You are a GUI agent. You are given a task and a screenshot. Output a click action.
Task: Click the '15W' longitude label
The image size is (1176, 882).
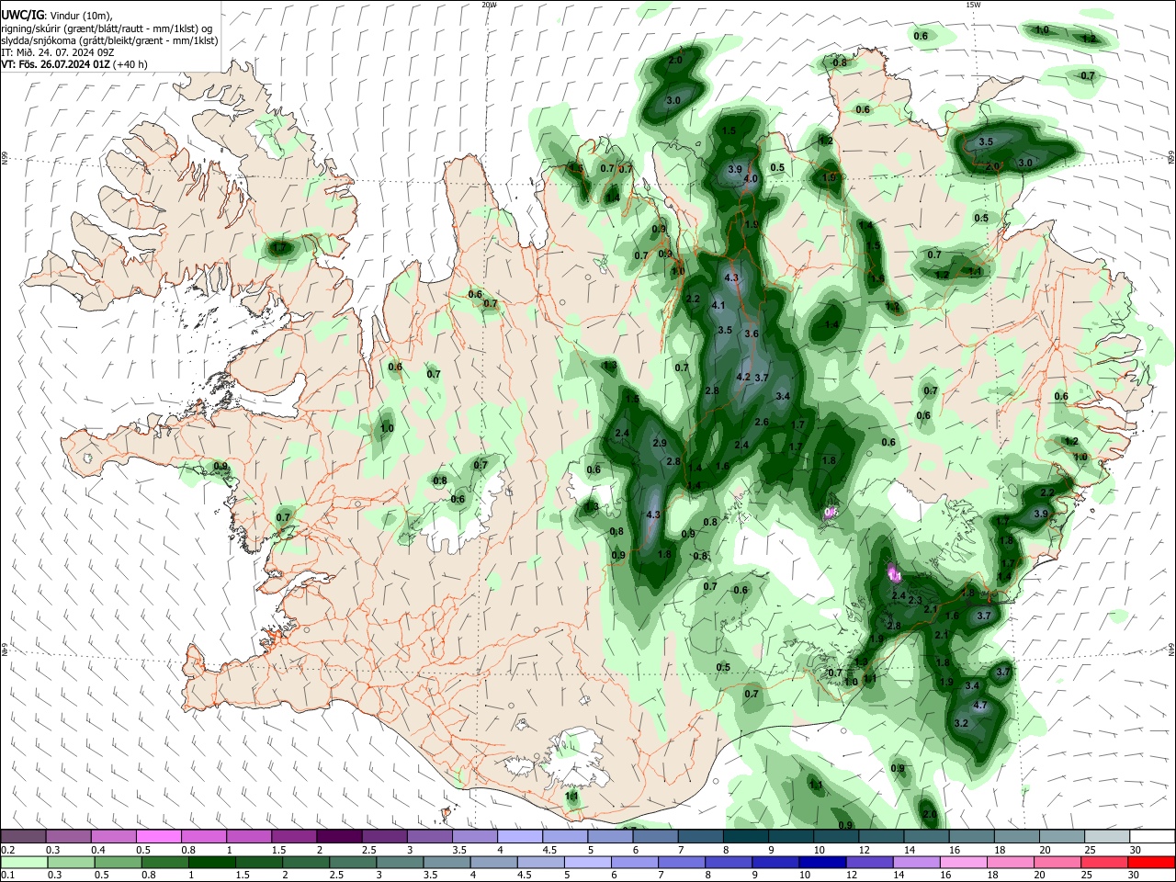point(972,5)
